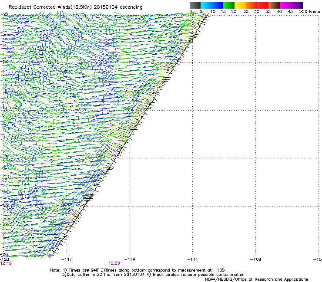This screenshot has width=322, height=282.
Task: Click the '-12' latitude axis label
Action: [x=4, y=62]
